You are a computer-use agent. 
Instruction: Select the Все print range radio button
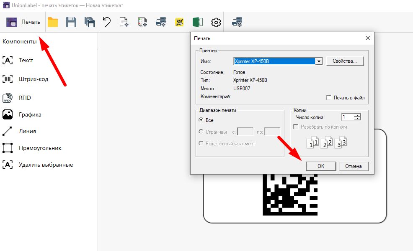pyautogui.click(x=201, y=120)
